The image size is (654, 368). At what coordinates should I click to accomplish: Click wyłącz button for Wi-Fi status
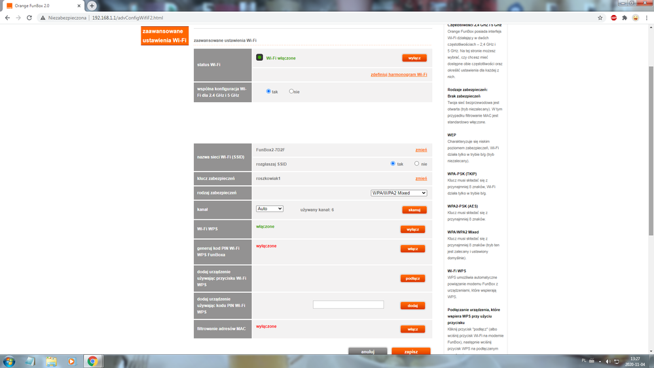(x=414, y=58)
